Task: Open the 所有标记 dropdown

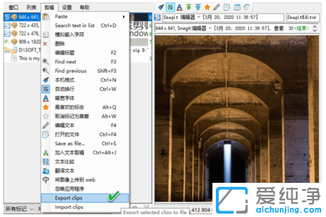Action: tap(19, 208)
